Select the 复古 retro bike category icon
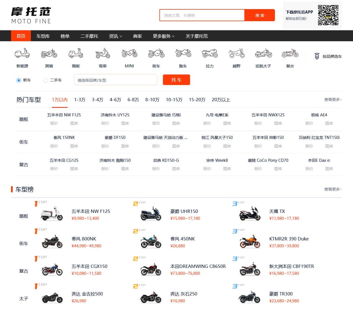This screenshot has height=321, width=353. pos(290,53)
